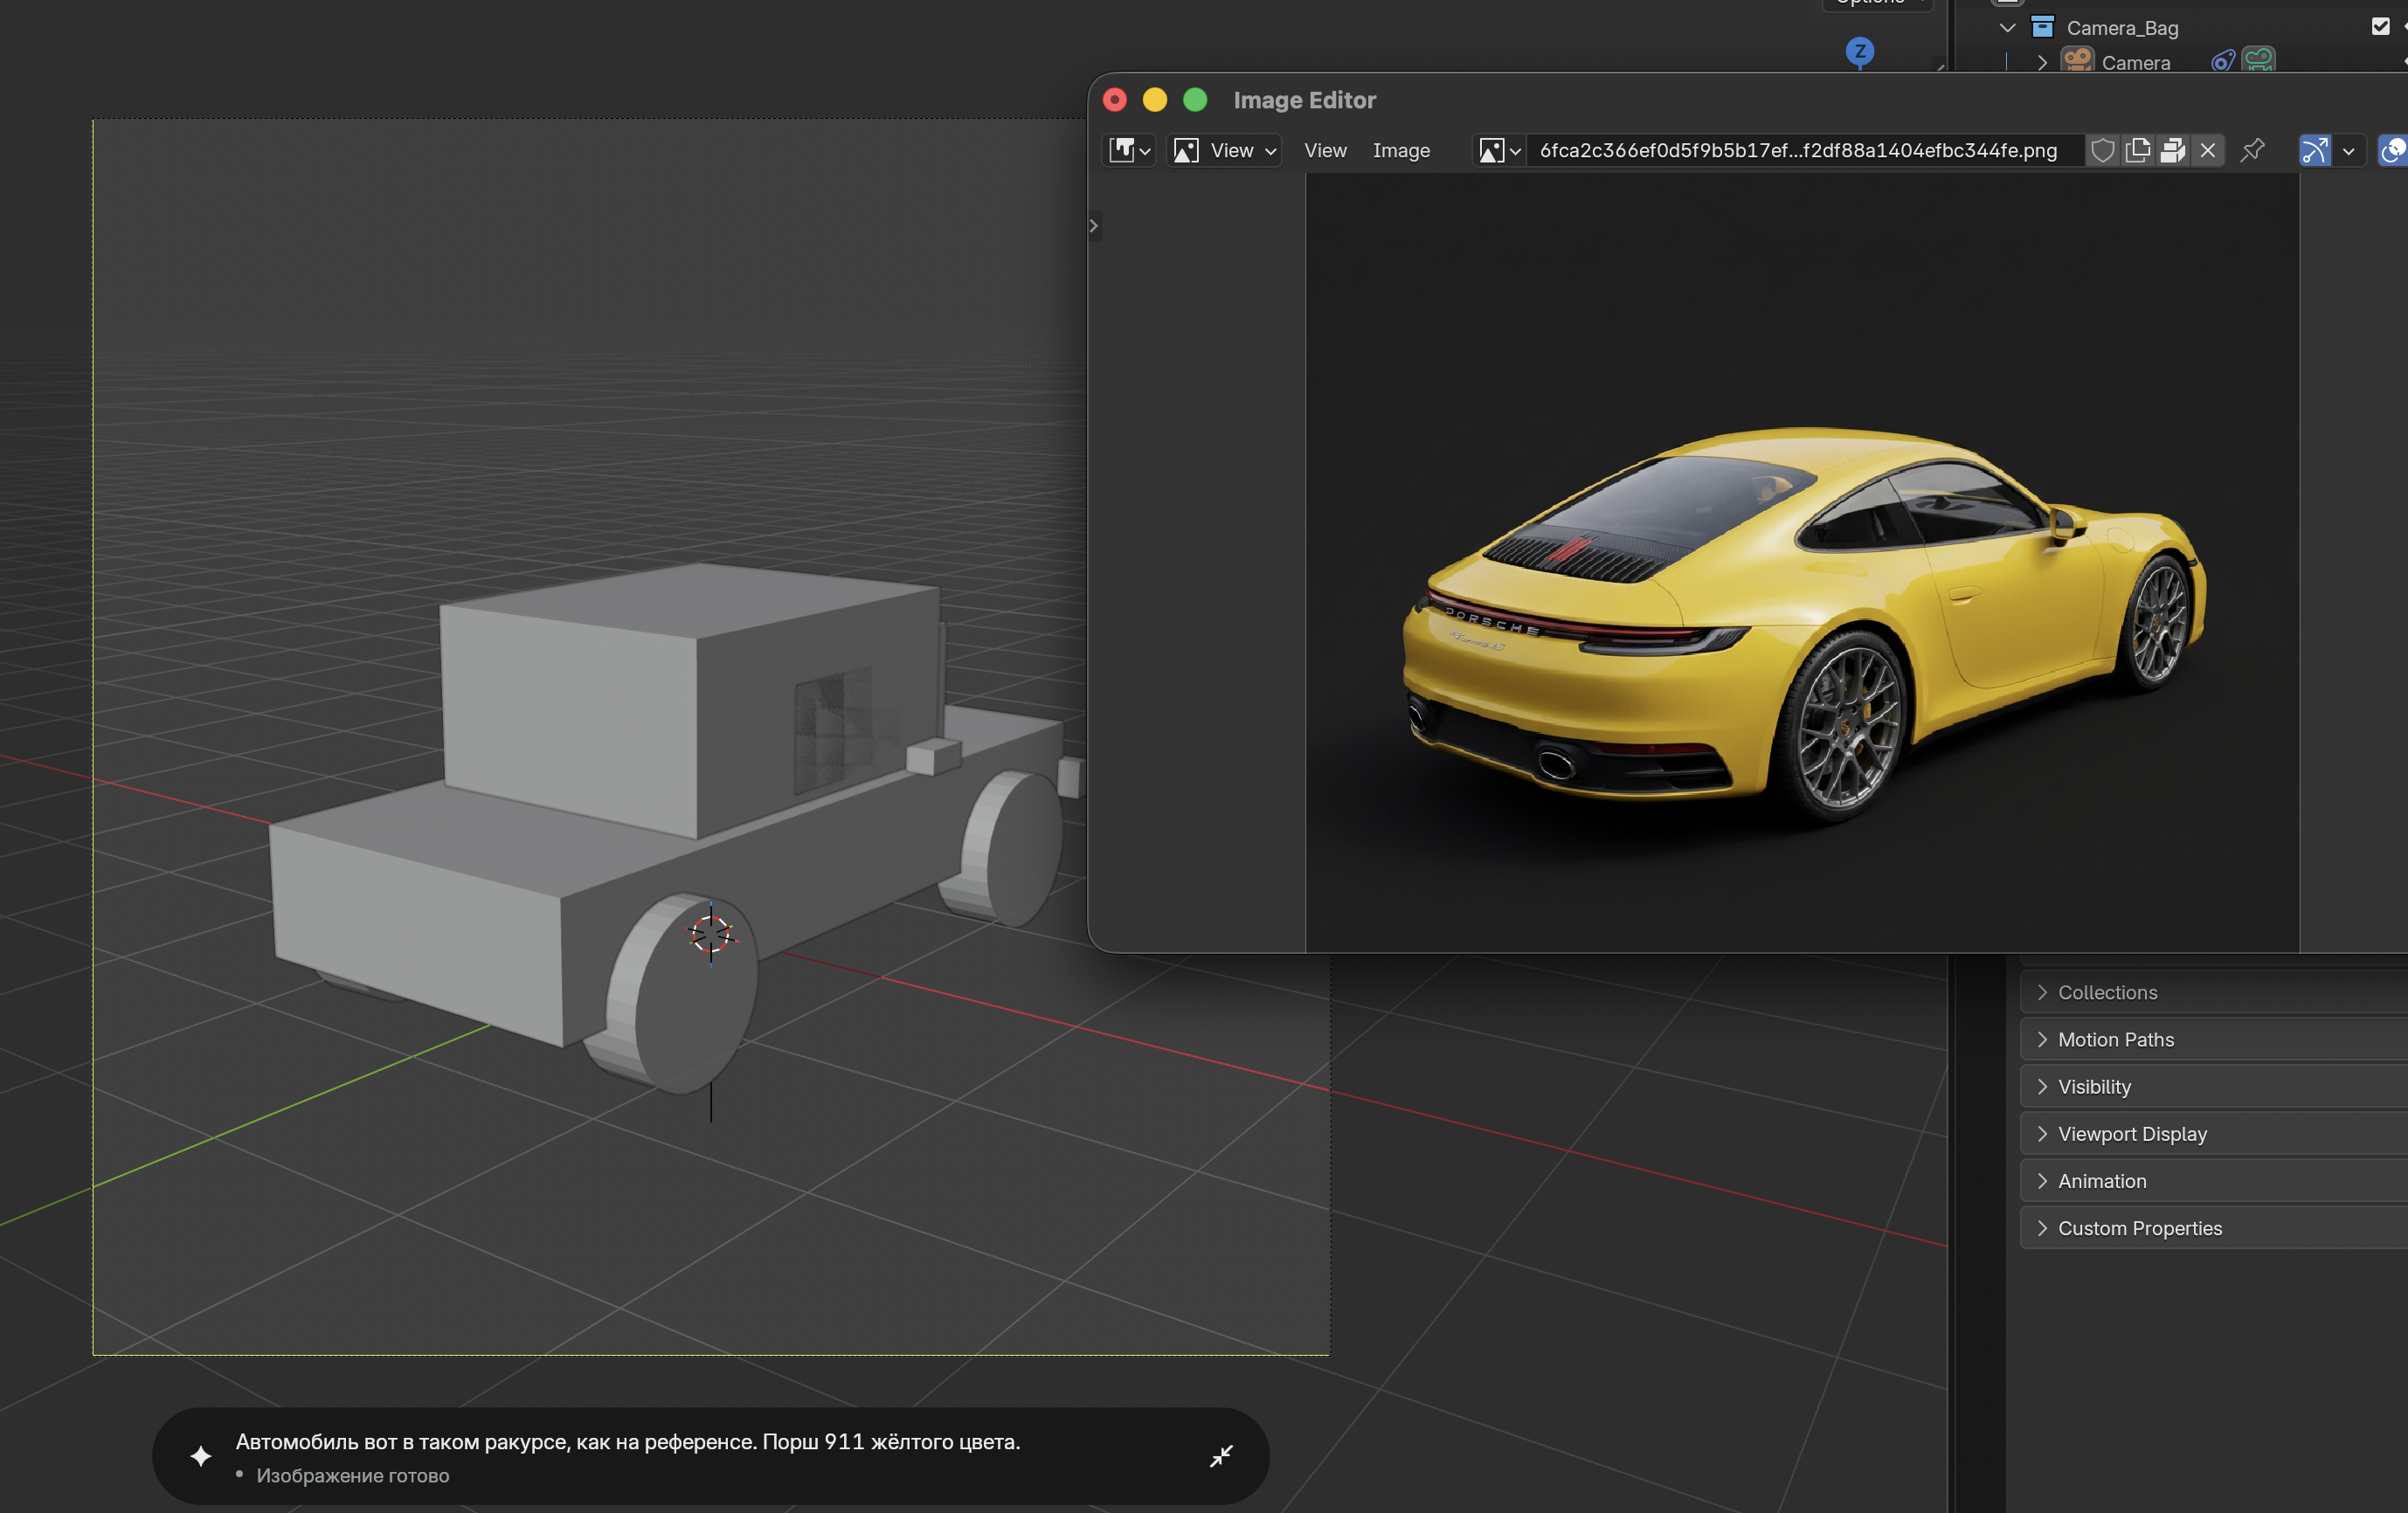Click the Camera constraint icon in outliner
The height and width of the screenshot is (1513, 2408).
(x=2222, y=61)
